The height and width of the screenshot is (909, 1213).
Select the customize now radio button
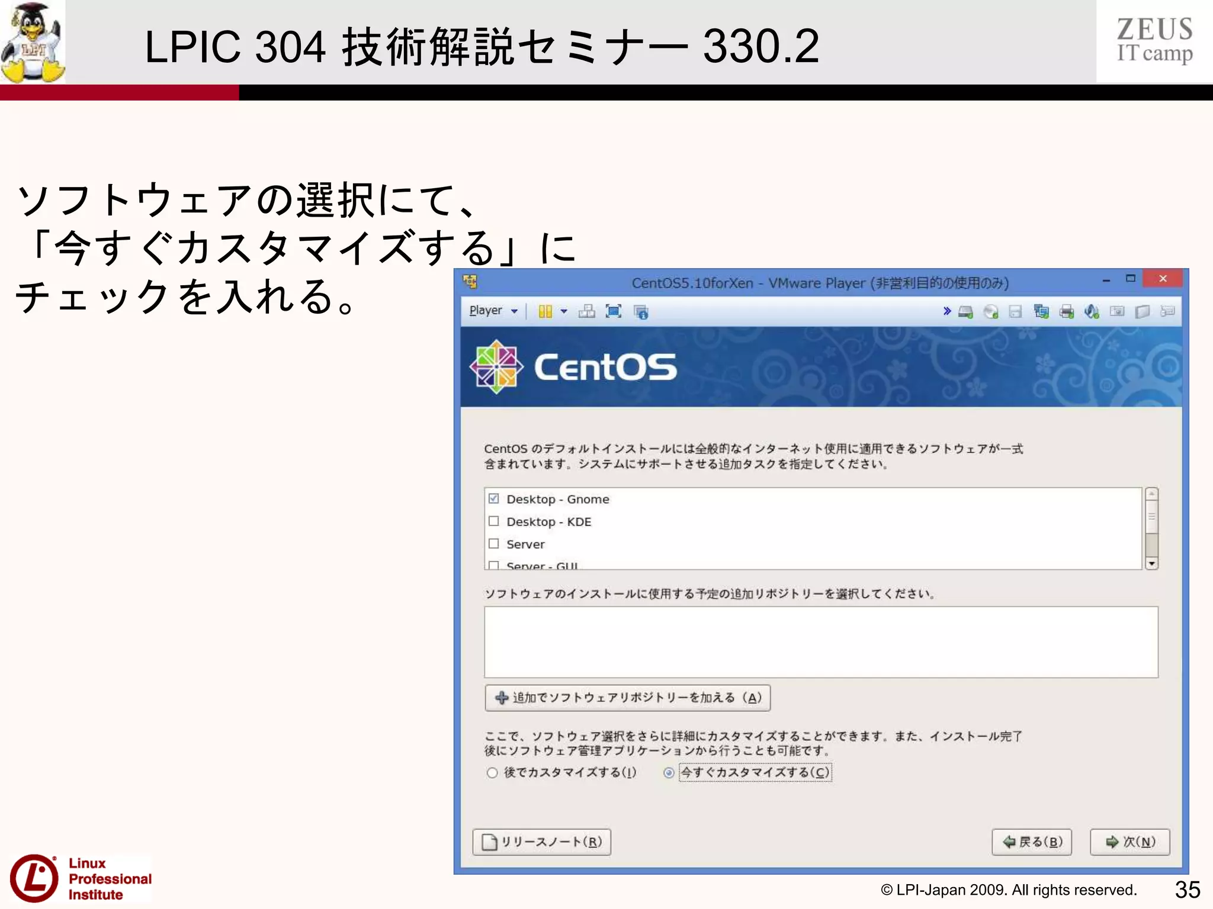click(669, 773)
